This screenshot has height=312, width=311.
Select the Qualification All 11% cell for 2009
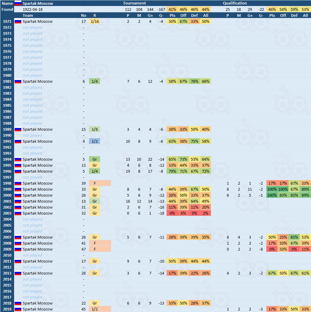[305, 249]
